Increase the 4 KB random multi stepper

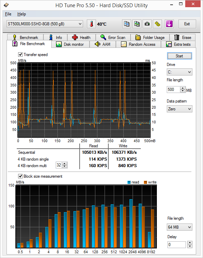[x=65, y=164]
